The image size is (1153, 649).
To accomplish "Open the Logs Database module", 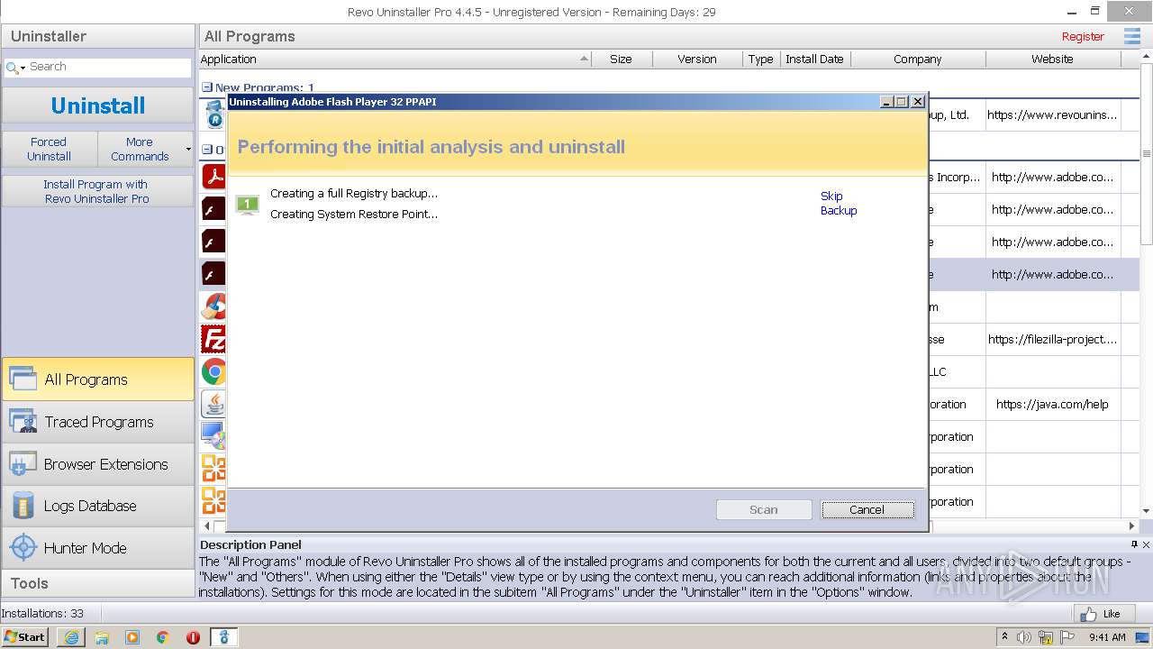I will (97, 506).
